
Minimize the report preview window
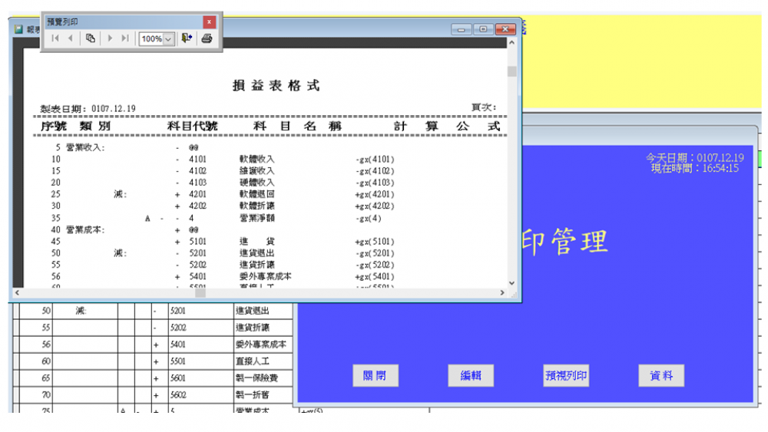(x=462, y=29)
